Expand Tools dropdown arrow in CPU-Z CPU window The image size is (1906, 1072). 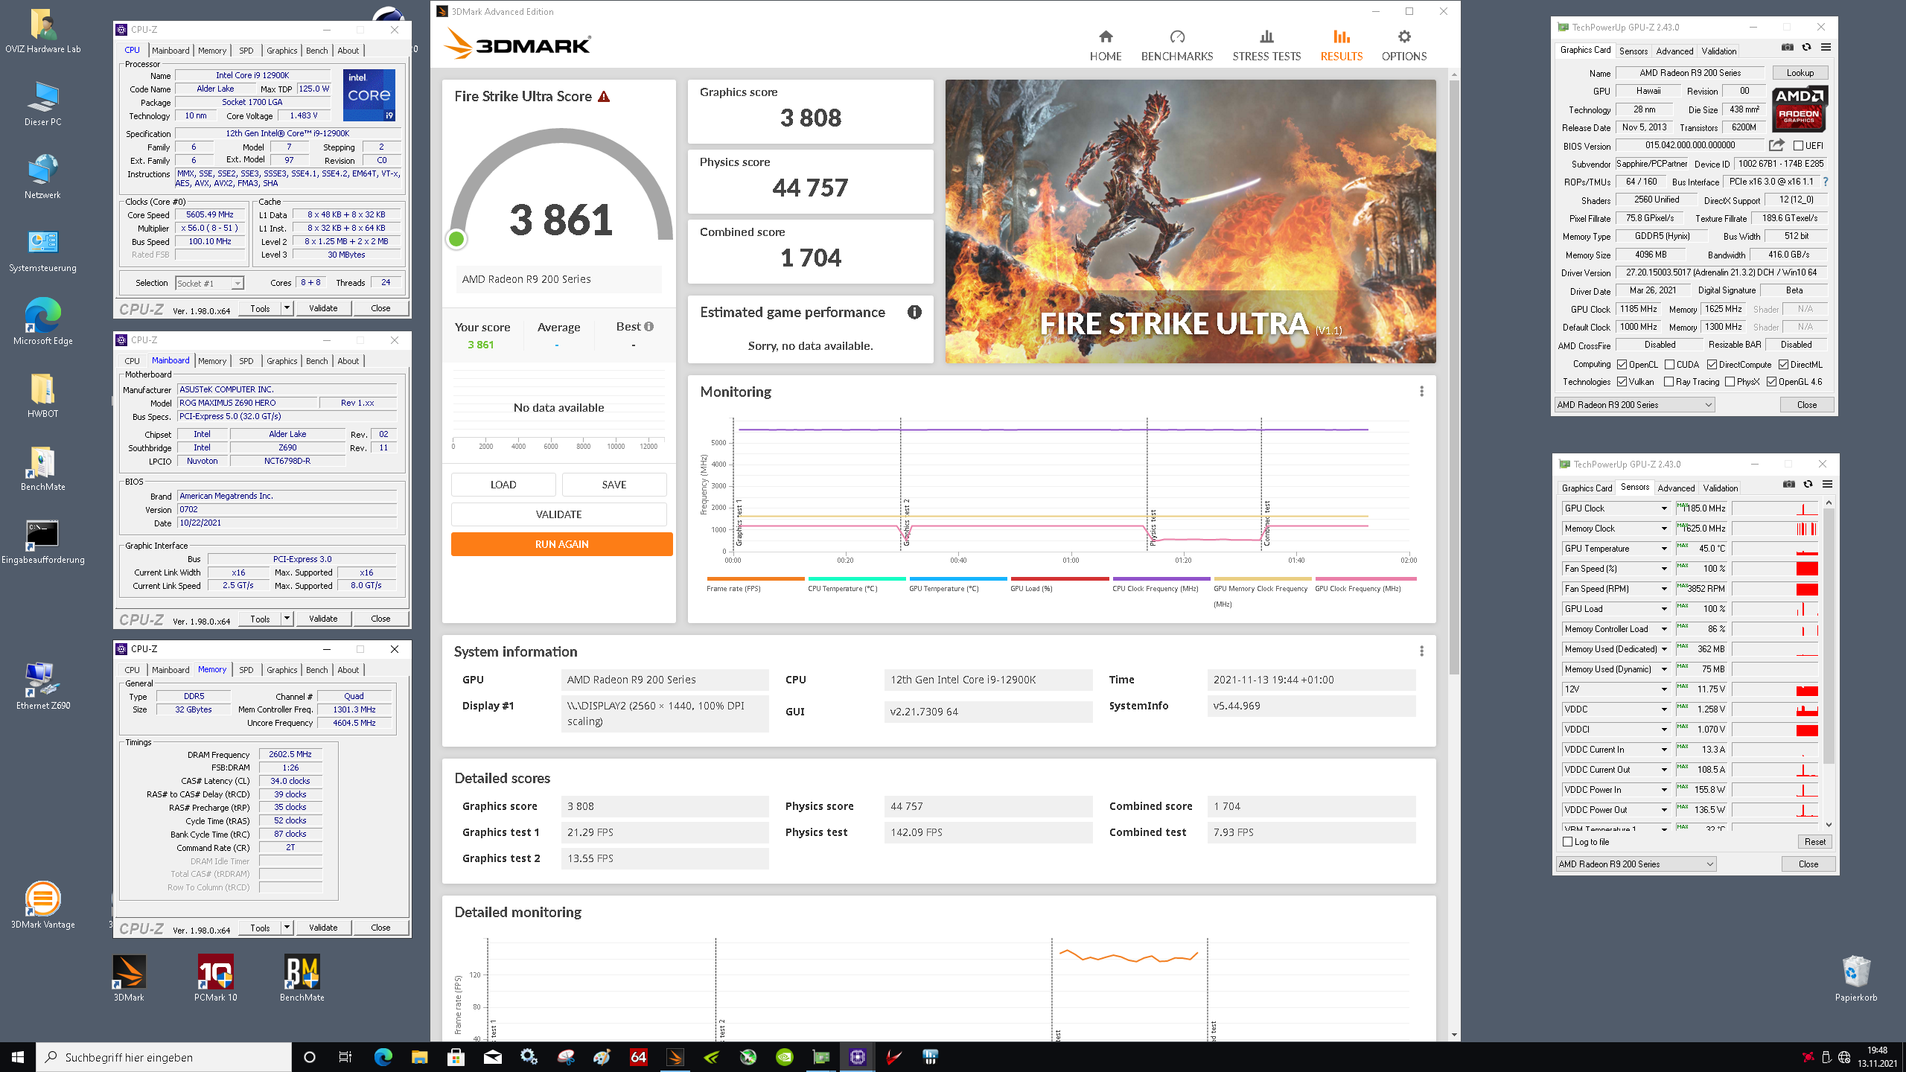tap(287, 308)
